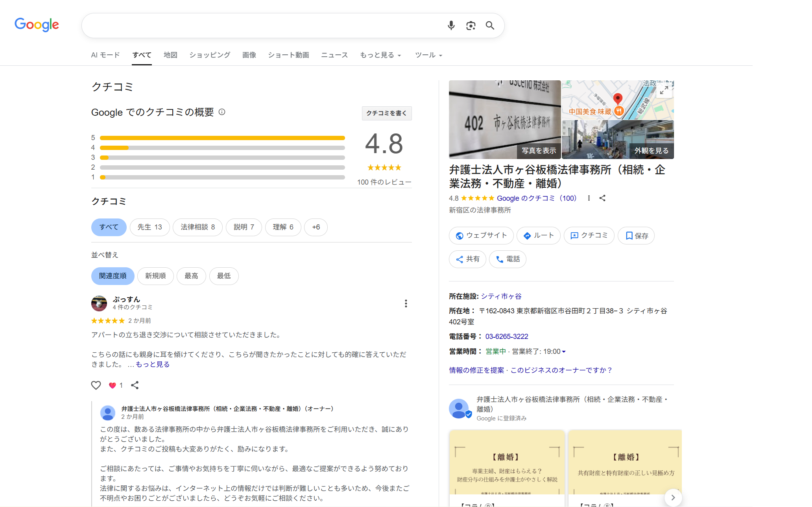Open Google のクチコミ (100) link

[537, 198]
